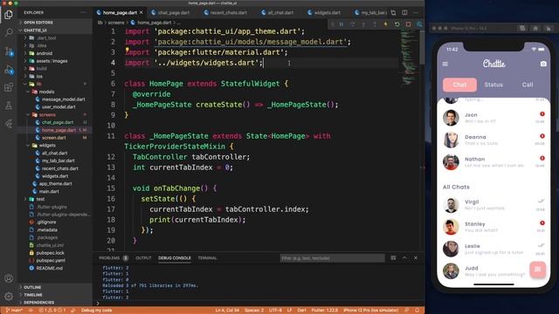This screenshot has height=314, width=559.
Task: Trigger Flutter Hot Reload lightning icon
Action: coord(385,24)
